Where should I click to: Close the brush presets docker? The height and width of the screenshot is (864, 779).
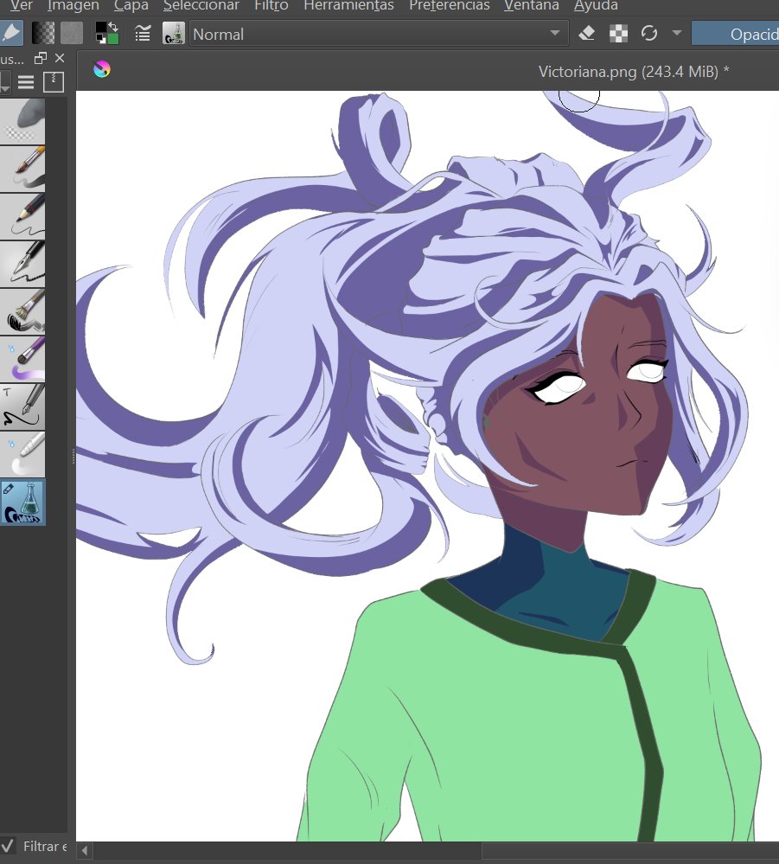[60, 58]
